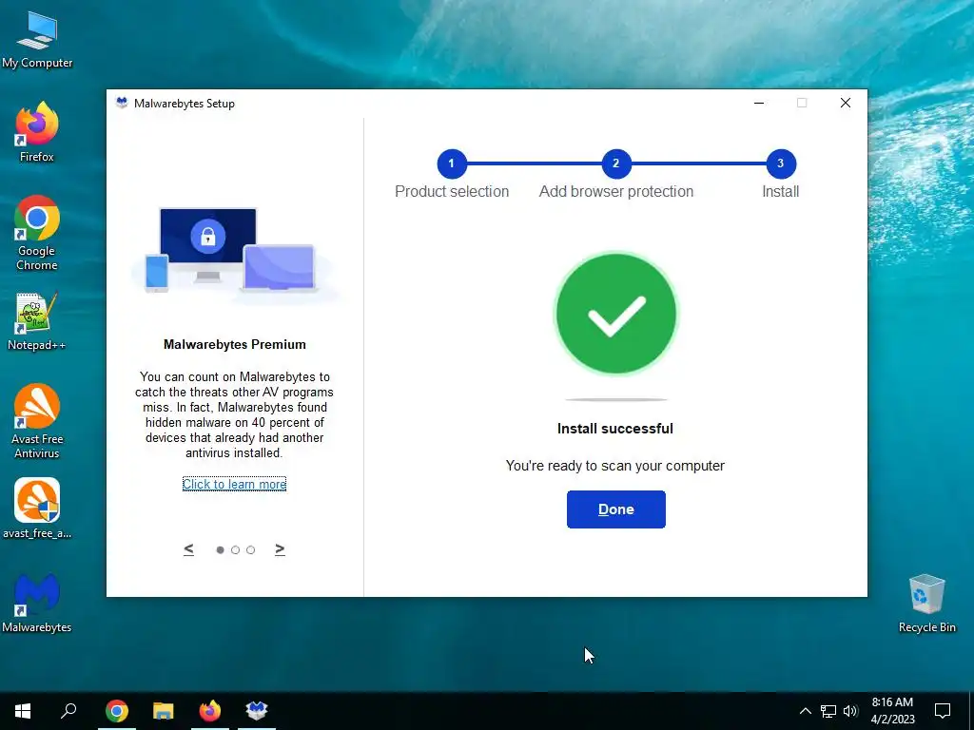This screenshot has height=730, width=974.
Task: Open taskbar search magnifier
Action: coord(68,711)
